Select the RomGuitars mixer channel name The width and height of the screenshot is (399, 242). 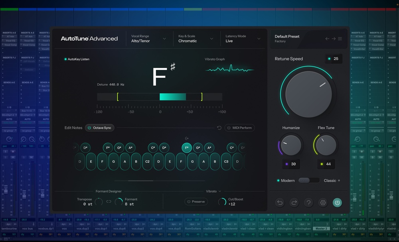tap(193, 228)
